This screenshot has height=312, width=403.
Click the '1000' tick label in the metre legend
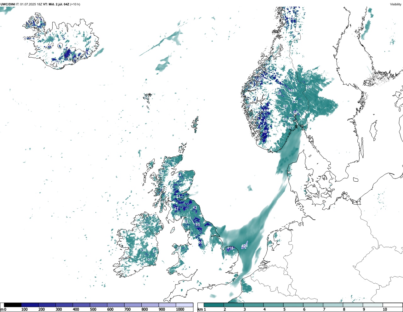(180, 309)
